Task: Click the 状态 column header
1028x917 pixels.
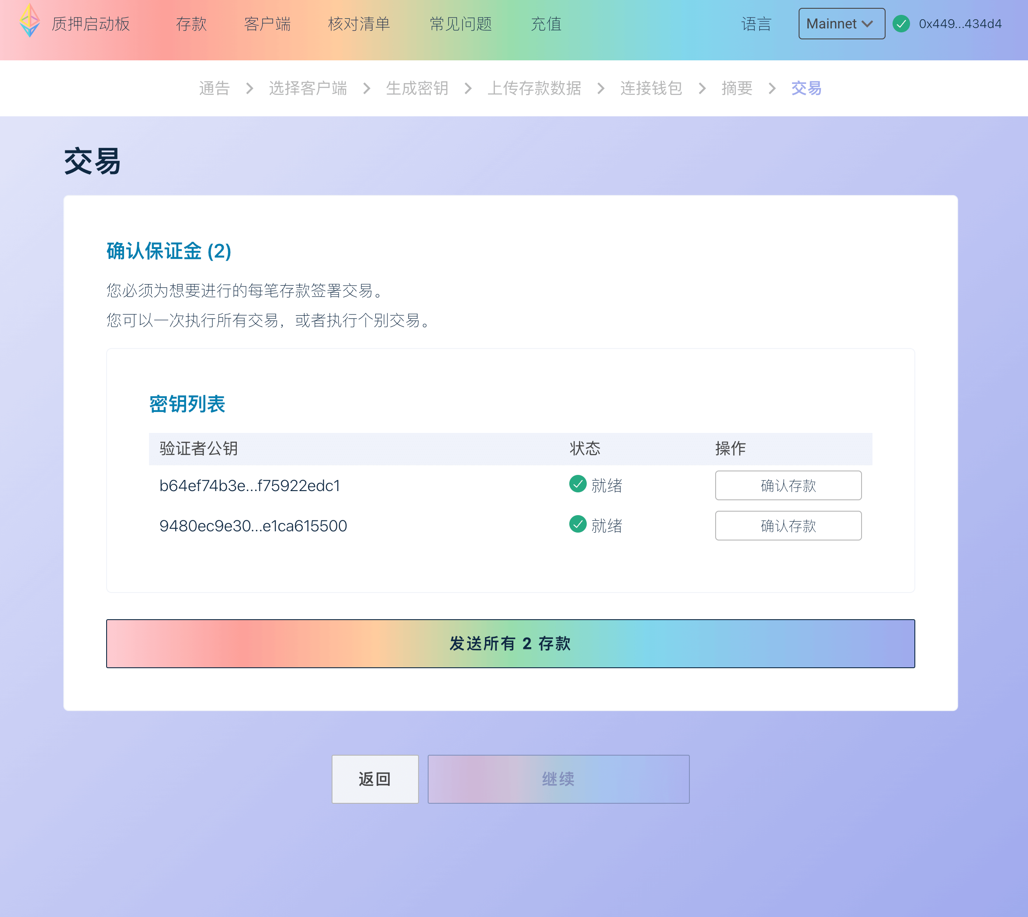Action: pos(585,448)
